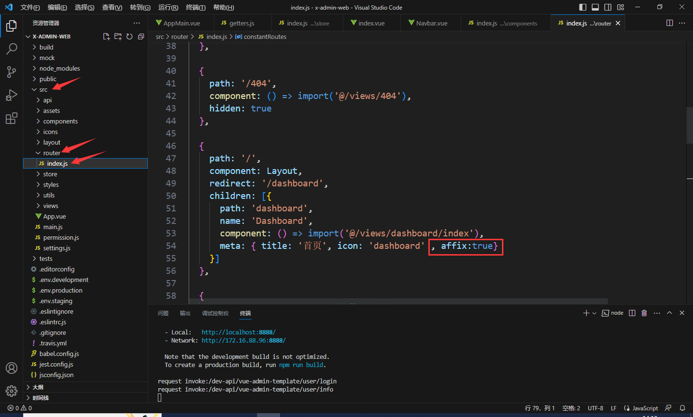Screen dimensions: 693x417
Task: Switch to the AppMain.vue tab
Action: [181, 23]
